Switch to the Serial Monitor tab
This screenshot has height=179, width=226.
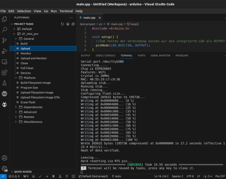click(x=160, y=56)
